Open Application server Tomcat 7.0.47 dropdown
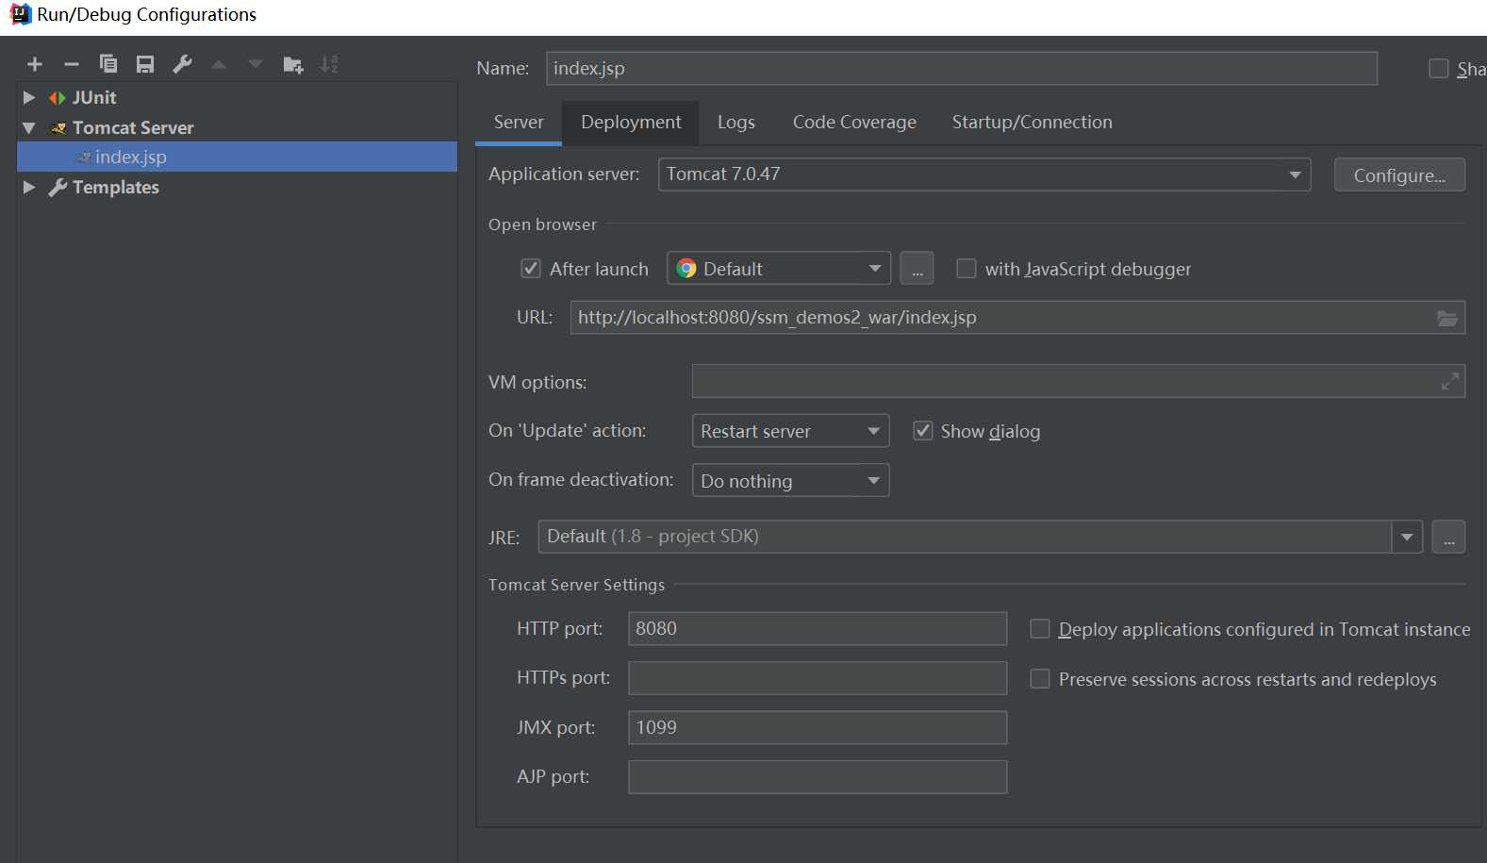The height and width of the screenshot is (863, 1487). (x=984, y=174)
